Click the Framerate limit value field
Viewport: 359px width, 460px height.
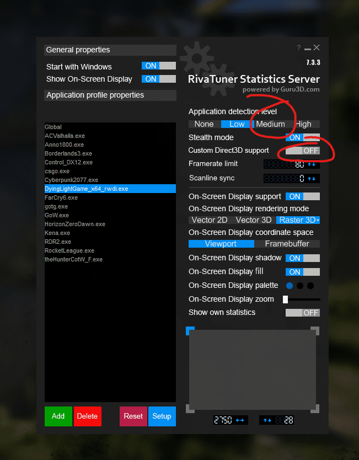[284, 164]
